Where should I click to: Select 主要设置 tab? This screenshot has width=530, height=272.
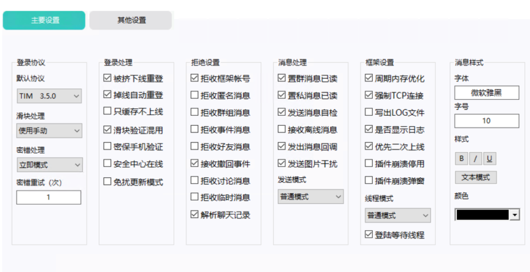coord(44,20)
